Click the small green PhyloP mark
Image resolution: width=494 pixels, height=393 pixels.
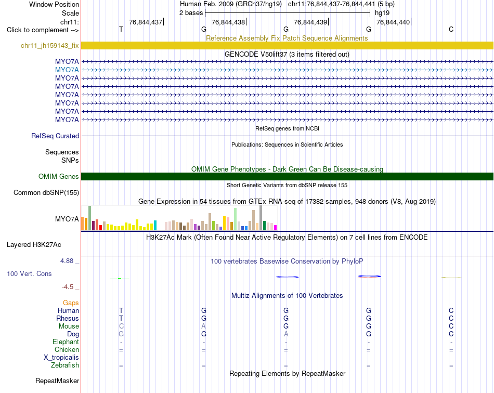(120, 279)
